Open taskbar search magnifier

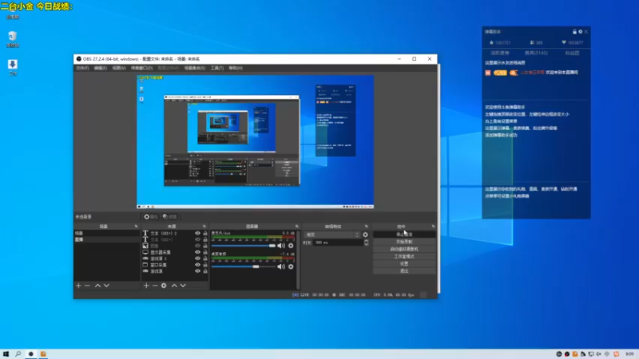tap(18, 354)
